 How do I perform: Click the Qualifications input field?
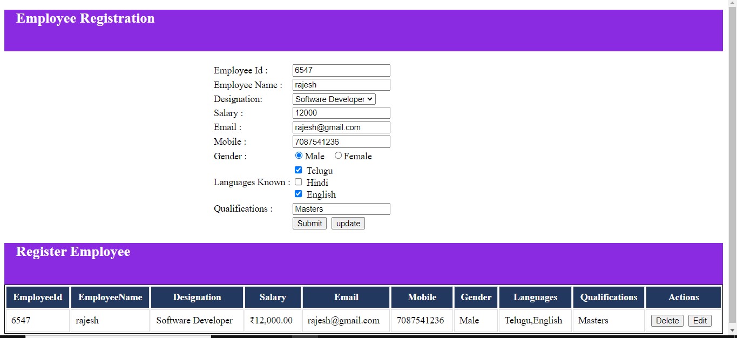point(341,208)
